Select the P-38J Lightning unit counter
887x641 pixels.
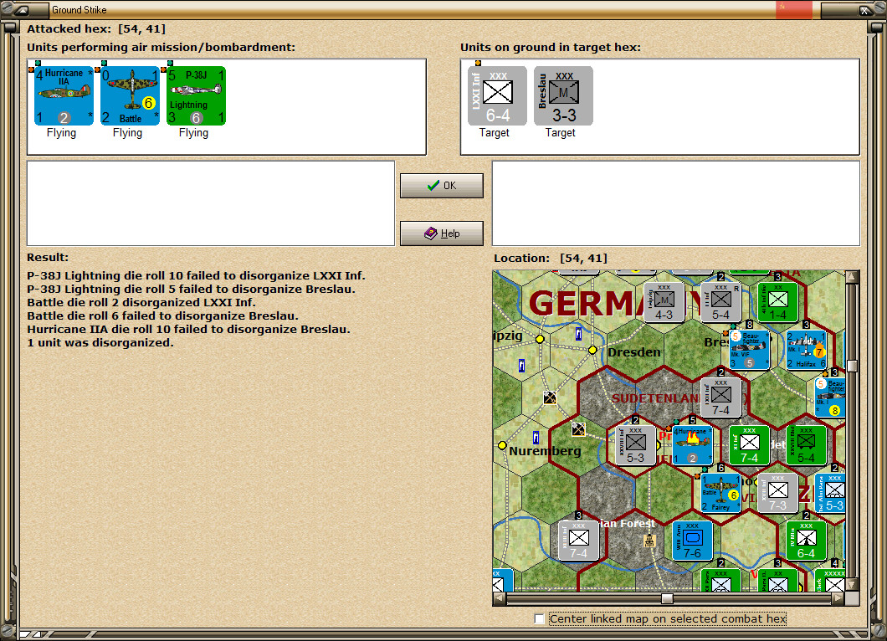coord(197,96)
